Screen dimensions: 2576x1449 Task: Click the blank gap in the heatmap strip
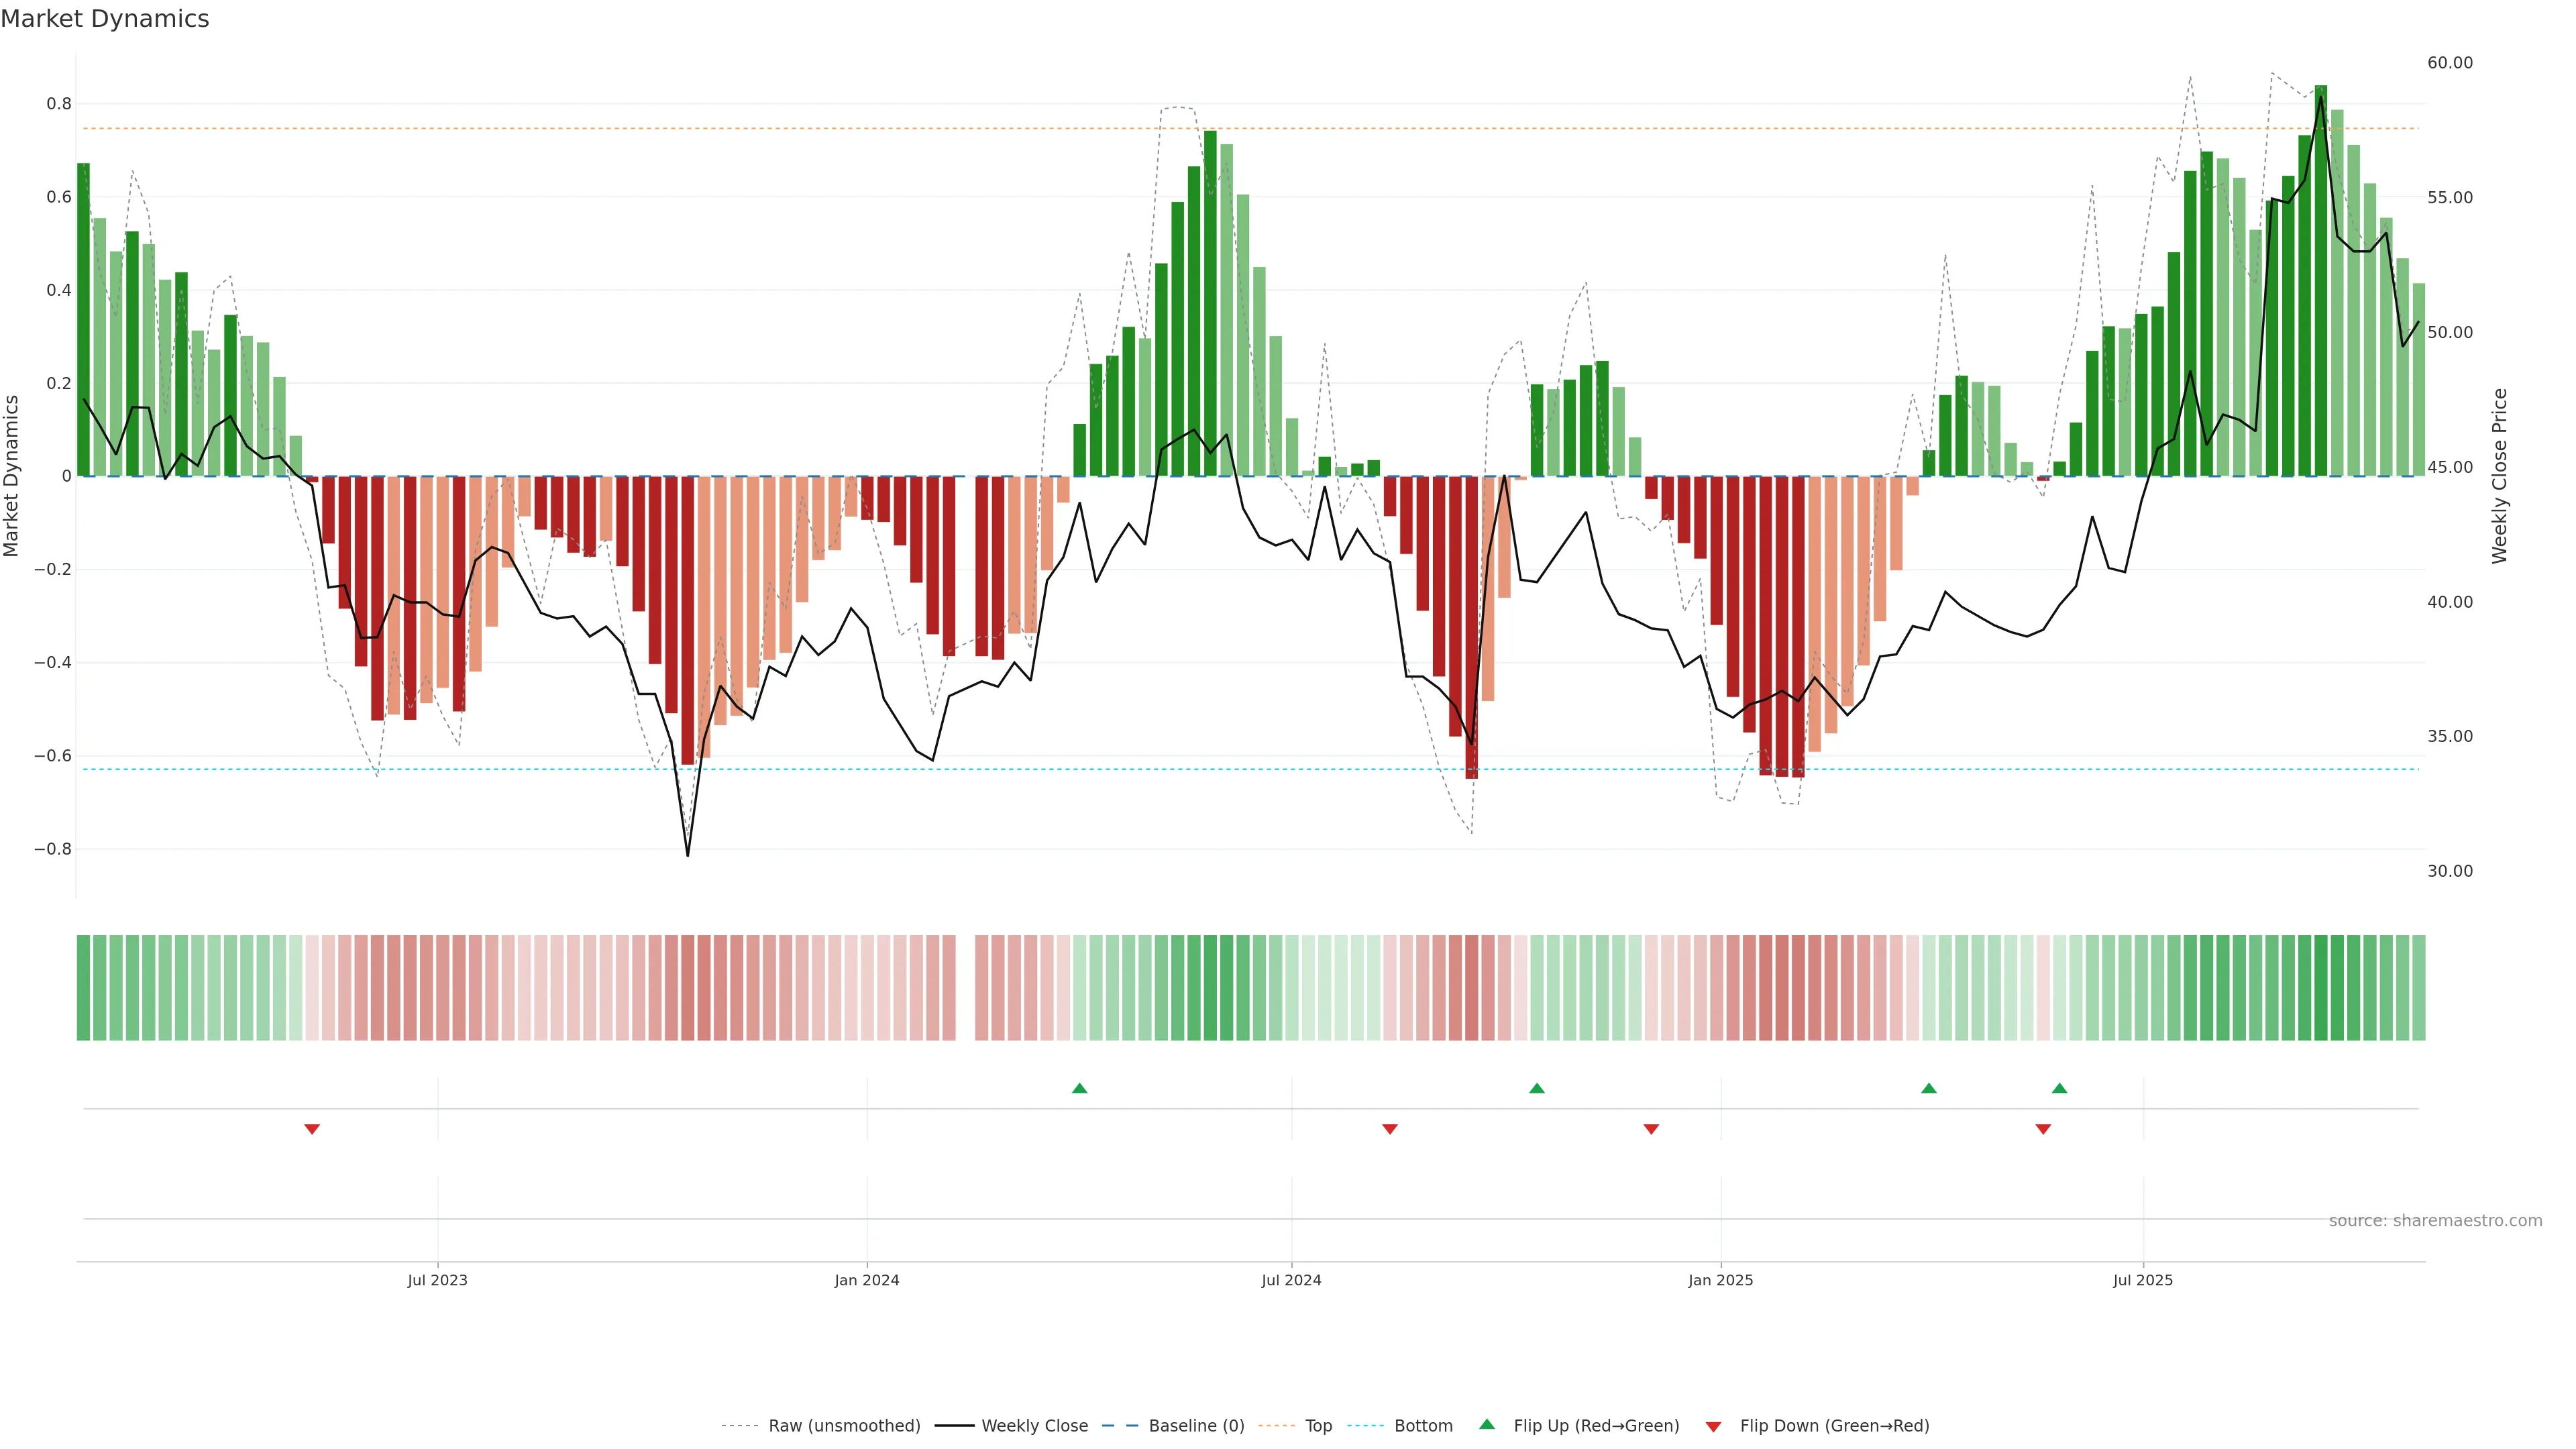966,988
